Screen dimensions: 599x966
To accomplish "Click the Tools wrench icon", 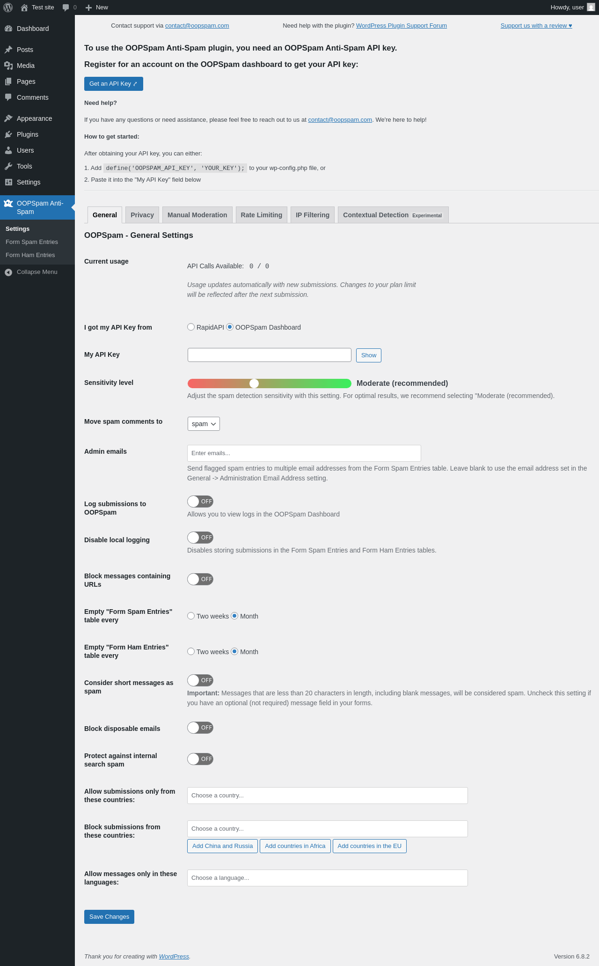I will pos(8,166).
